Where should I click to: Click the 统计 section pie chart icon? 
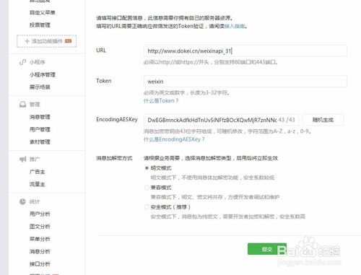tap(22, 201)
